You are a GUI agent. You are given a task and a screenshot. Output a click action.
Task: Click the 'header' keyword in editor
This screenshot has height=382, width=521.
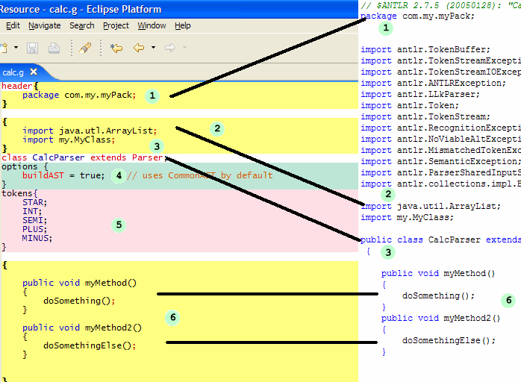pyautogui.click(x=16, y=86)
